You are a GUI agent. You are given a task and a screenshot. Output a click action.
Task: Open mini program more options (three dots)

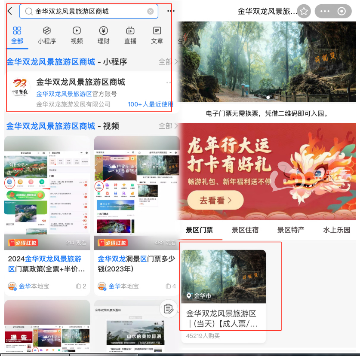click(325, 11)
